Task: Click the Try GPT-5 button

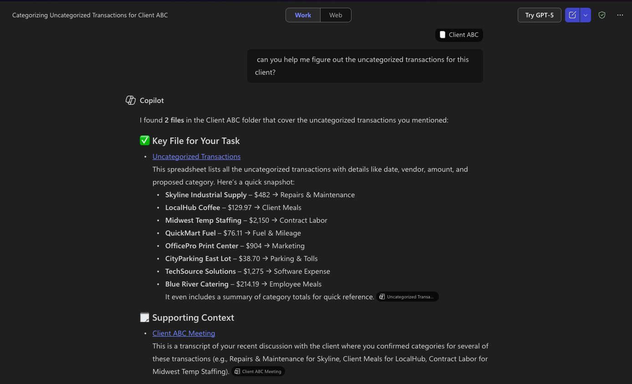Action: click(x=540, y=15)
